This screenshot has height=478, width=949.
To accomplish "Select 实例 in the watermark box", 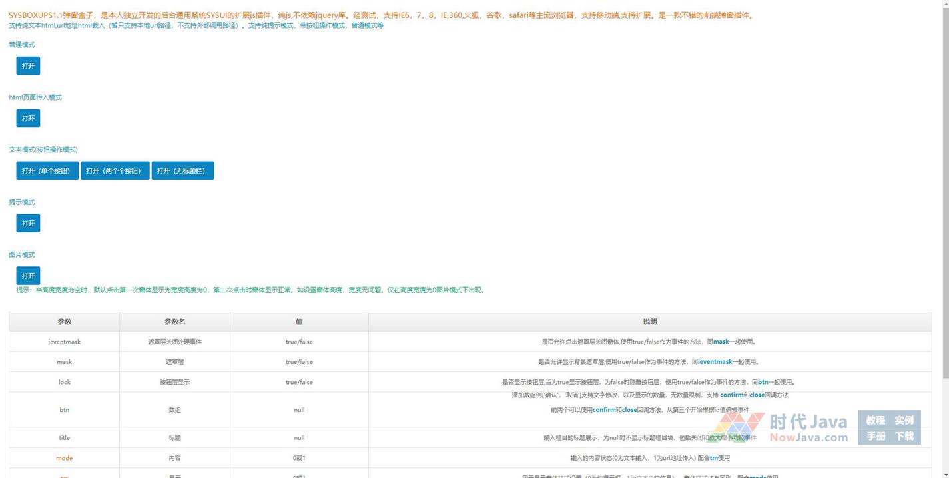I will click(x=904, y=421).
